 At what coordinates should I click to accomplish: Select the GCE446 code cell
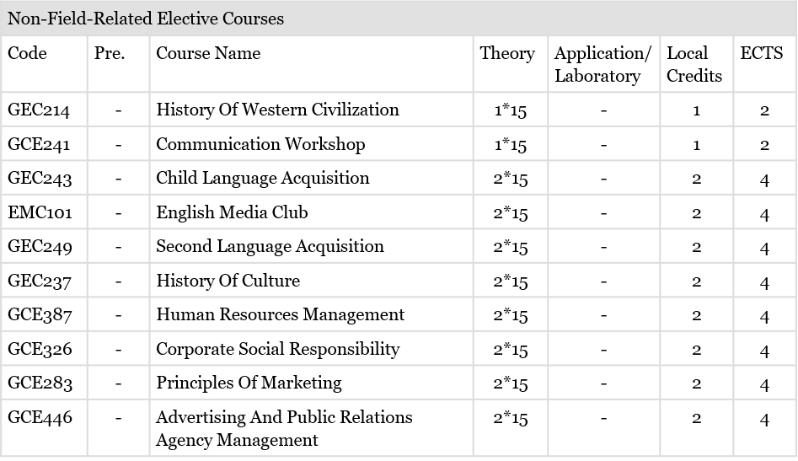tap(40, 417)
